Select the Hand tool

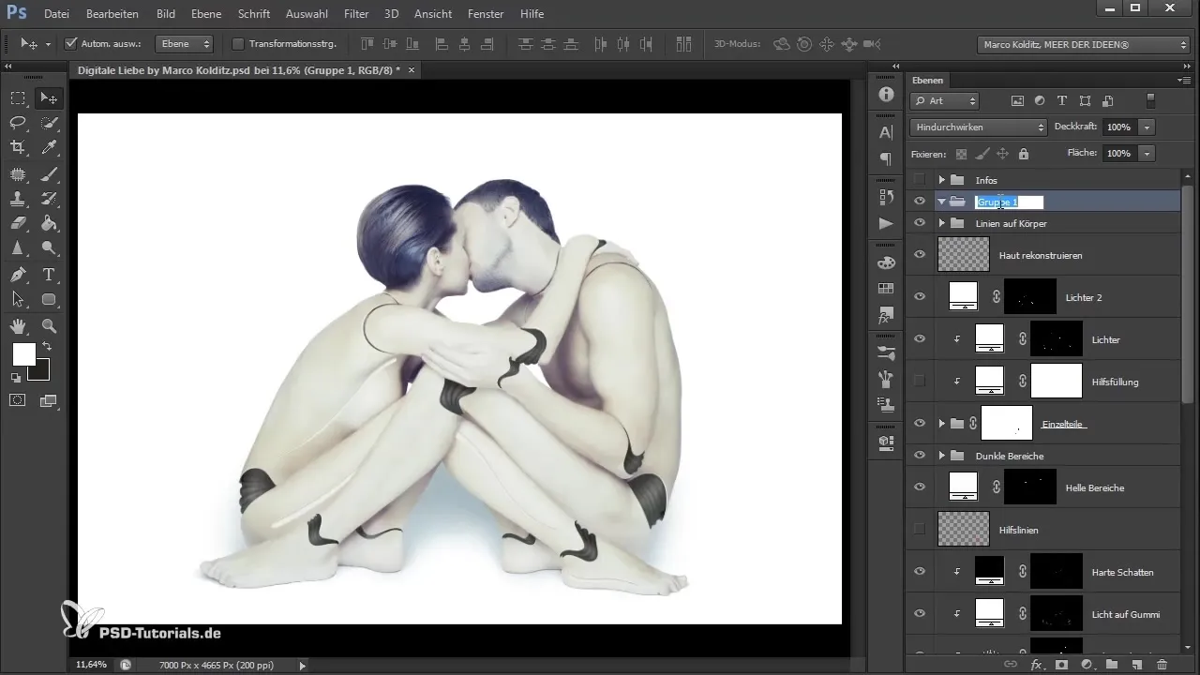(18, 326)
